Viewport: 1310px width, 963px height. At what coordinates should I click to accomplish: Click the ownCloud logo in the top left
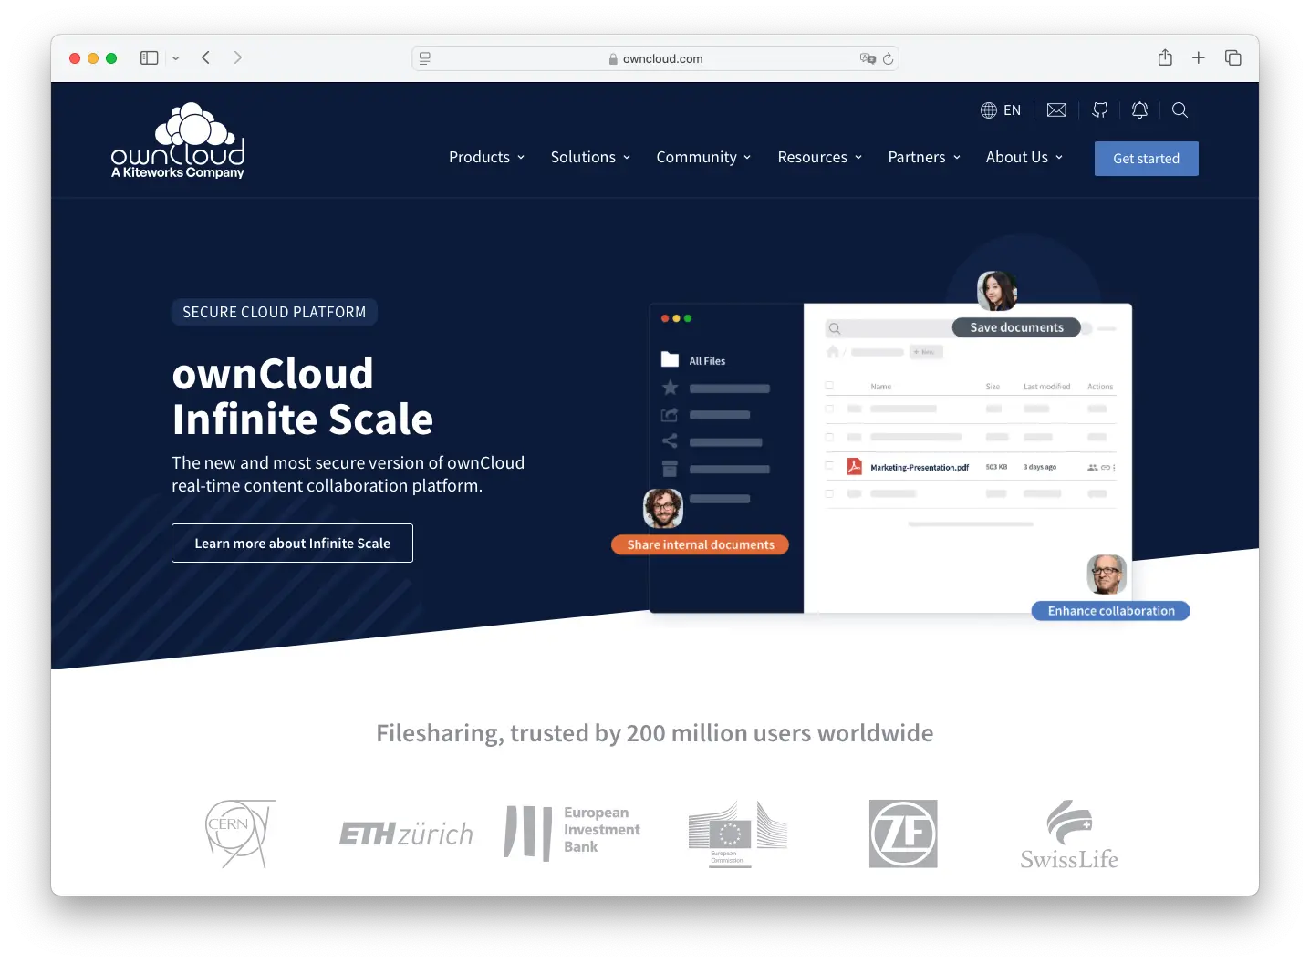click(x=177, y=140)
